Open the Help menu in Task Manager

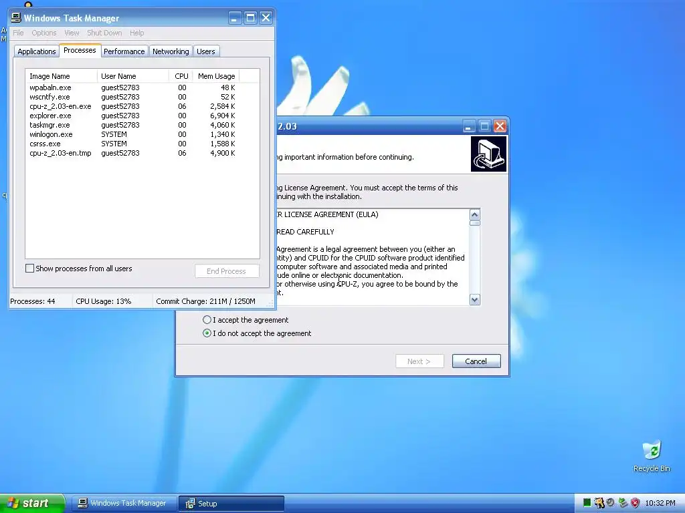pos(136,33)
